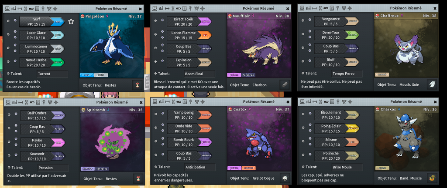Close Chaffreux's Pokémon Résumé window
This screenshot has width=447, height=188.
pos(435,8)
